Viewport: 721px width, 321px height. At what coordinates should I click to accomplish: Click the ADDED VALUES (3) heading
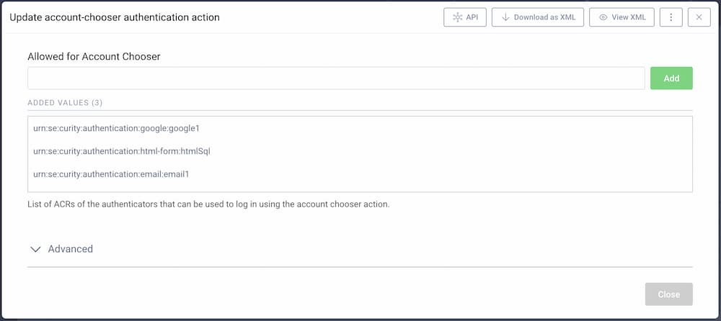pyautogui.click(x=65, y=103)
